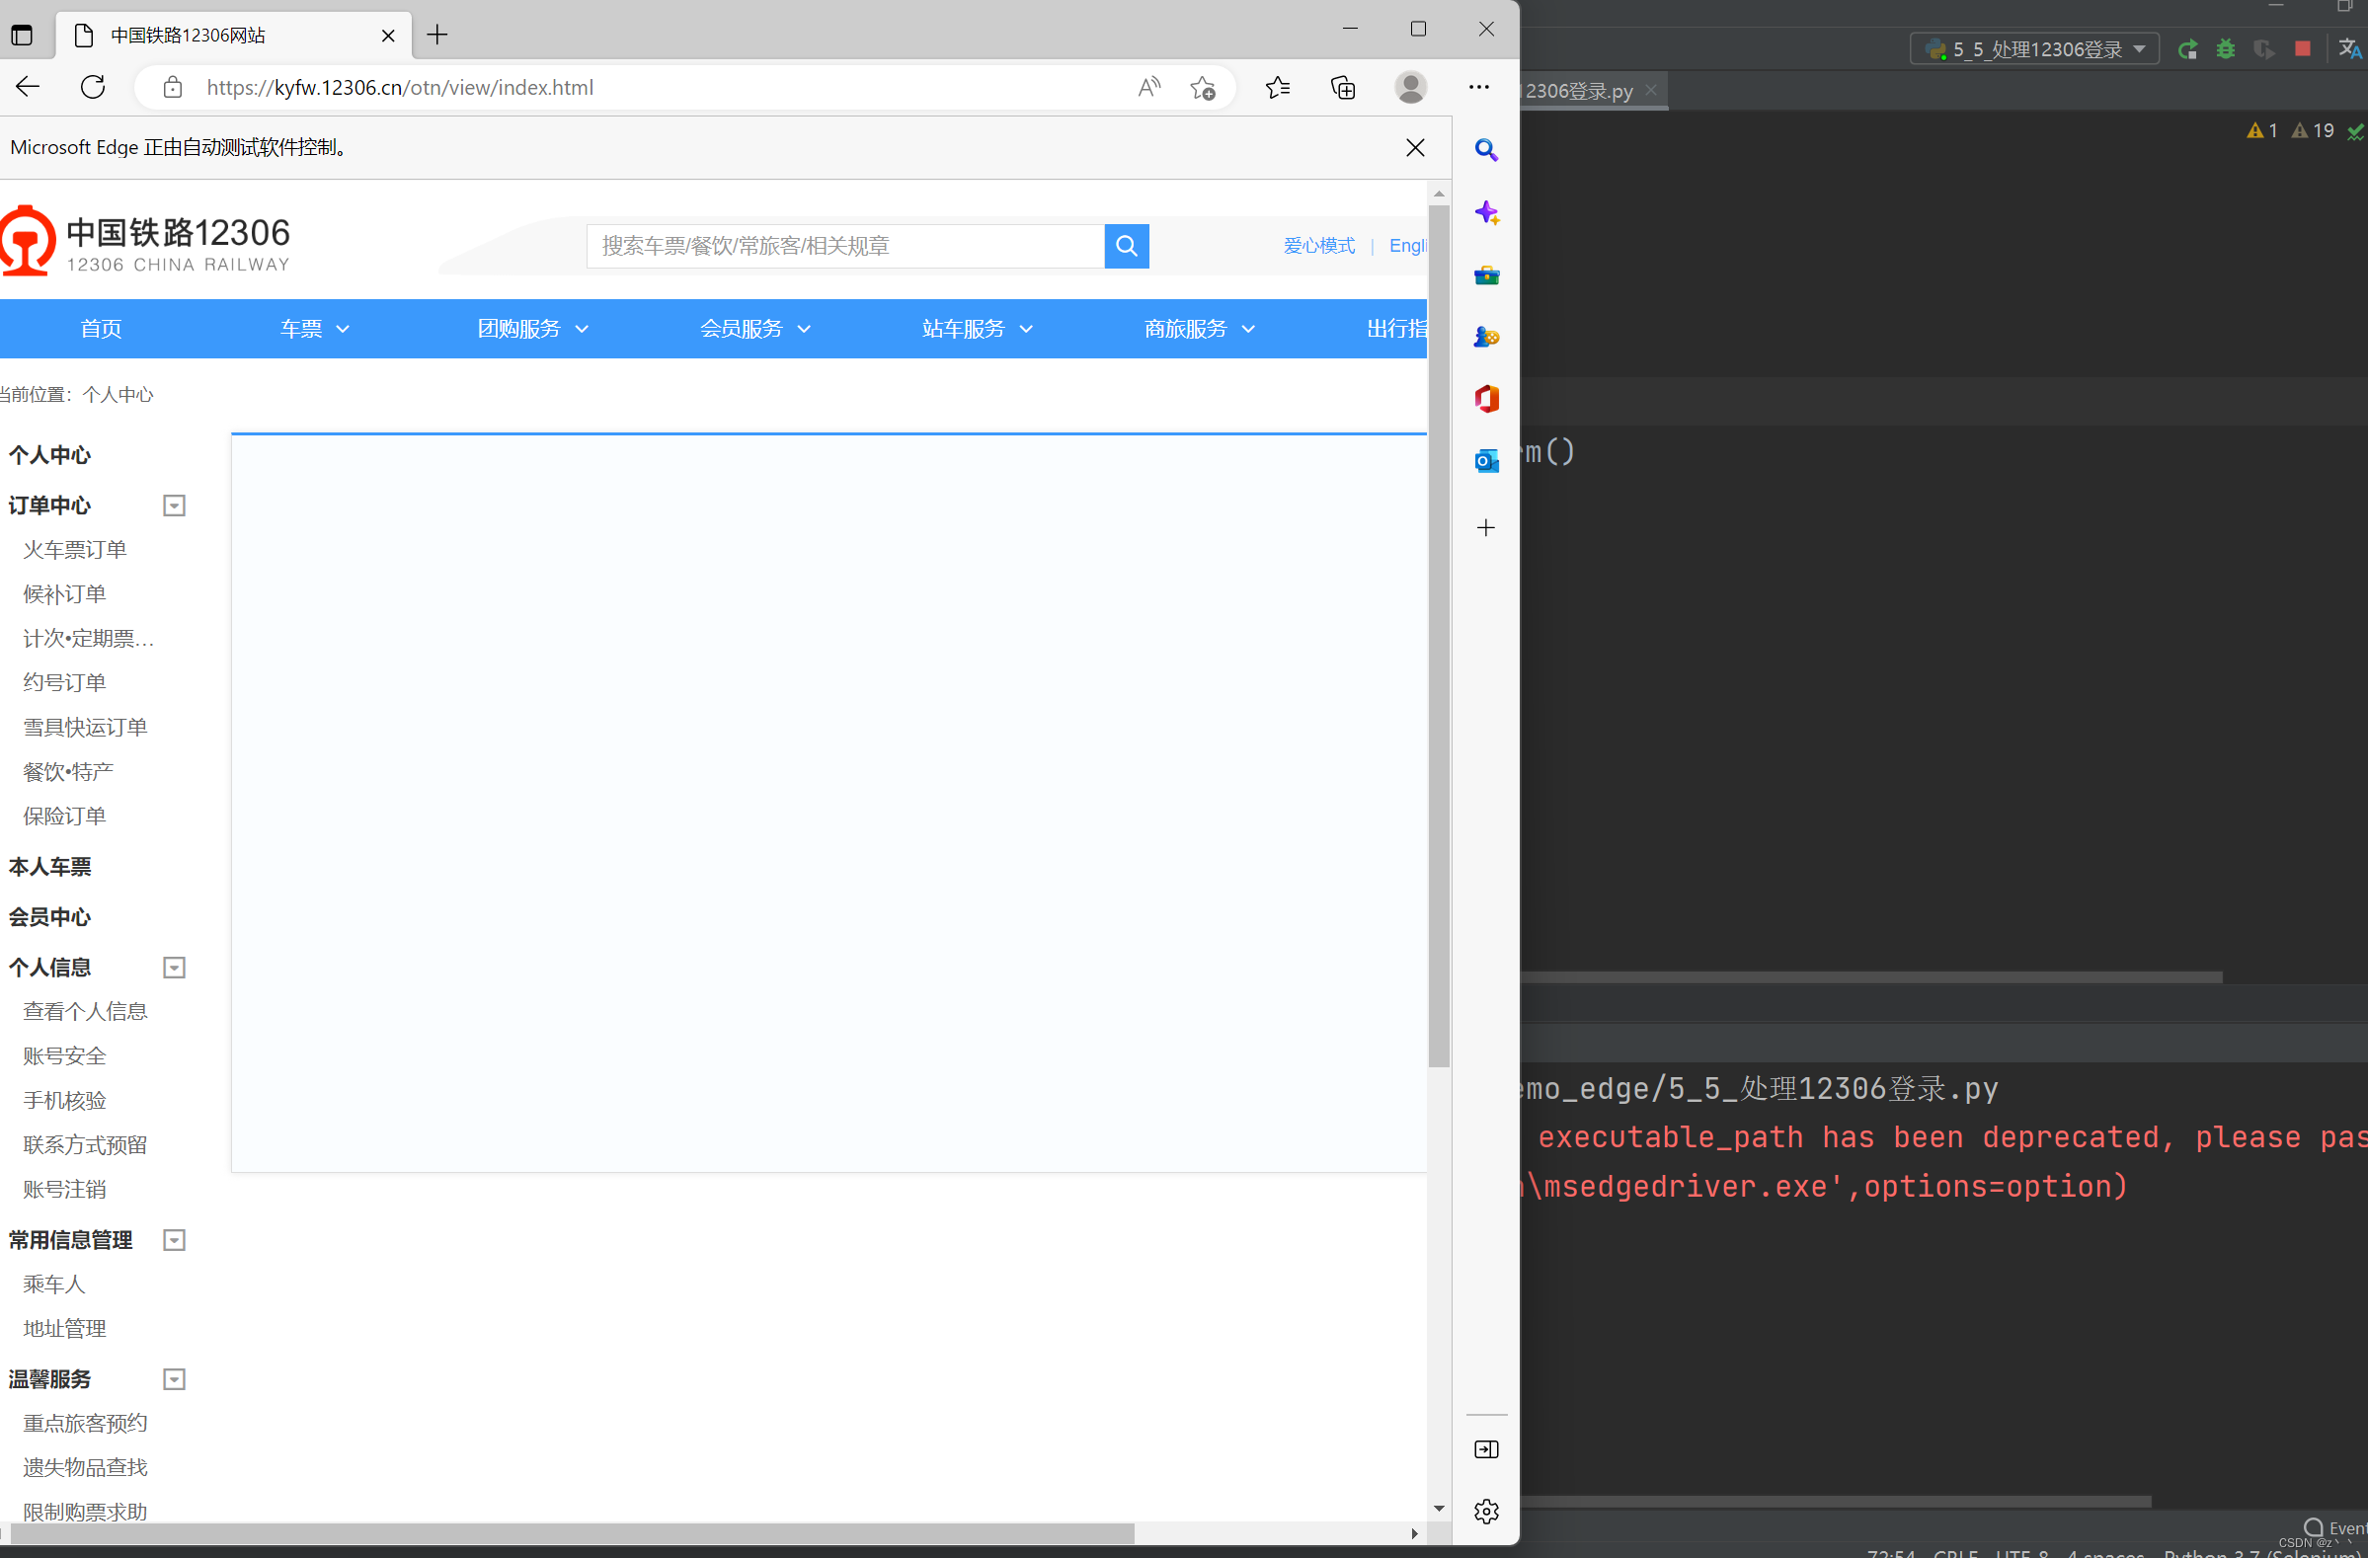
Task: Open Microsoft Office icon in sidebar
Action: [x=1486, y=399]
